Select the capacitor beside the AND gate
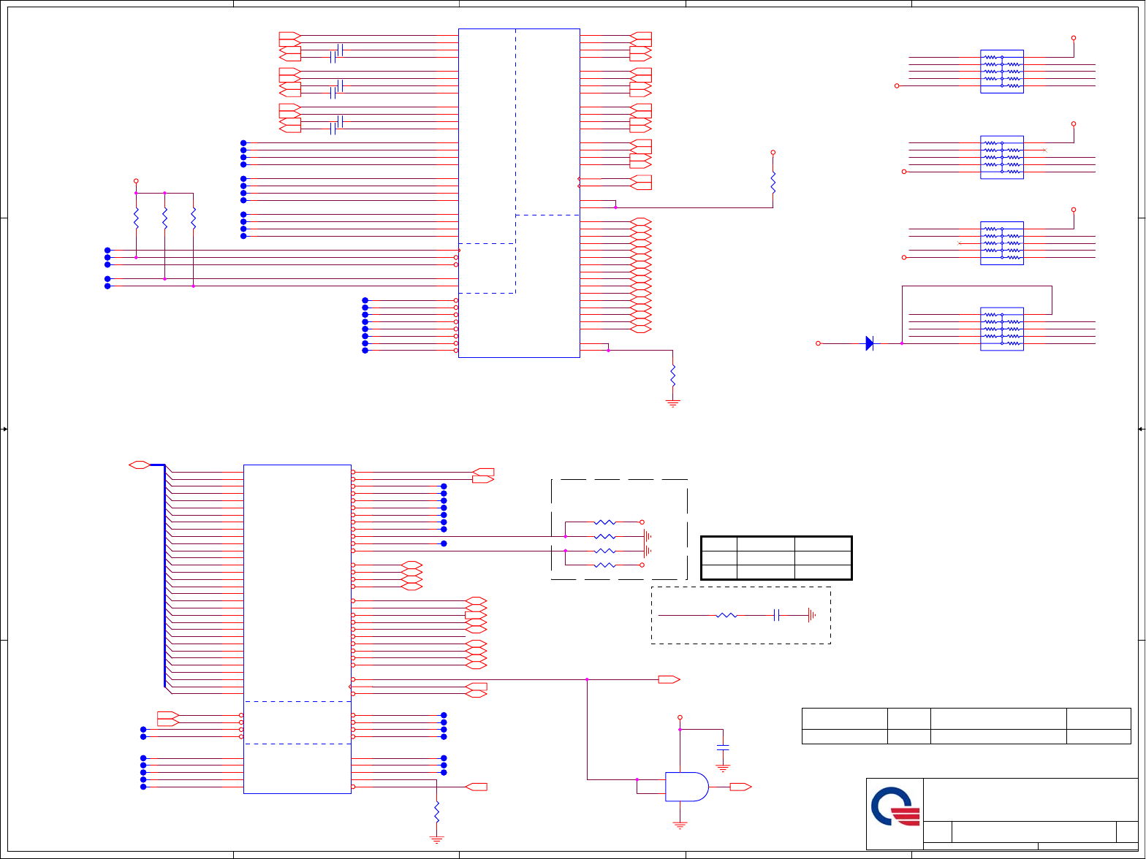1146x859 pixels. click(723, 748)
